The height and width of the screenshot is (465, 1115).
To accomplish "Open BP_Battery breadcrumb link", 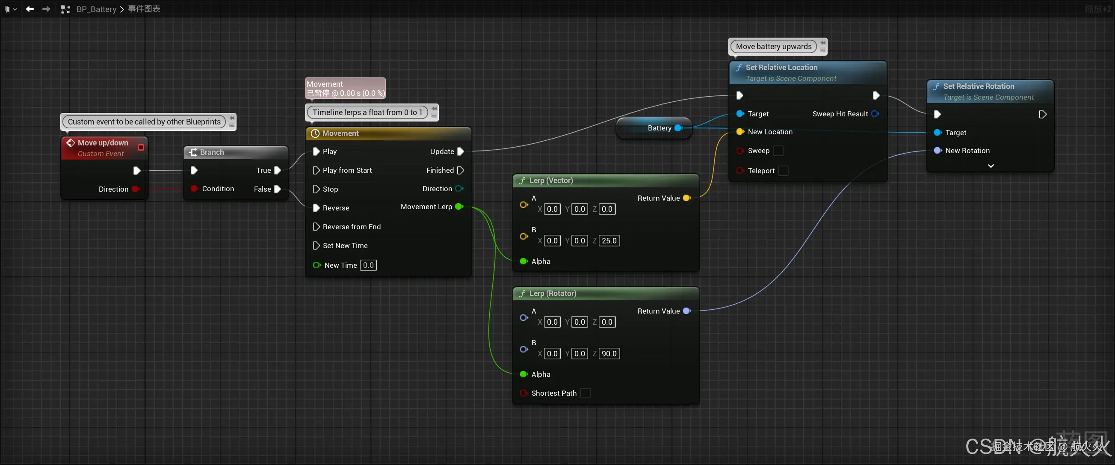I will pyautogui.click(x=96, y=9).
